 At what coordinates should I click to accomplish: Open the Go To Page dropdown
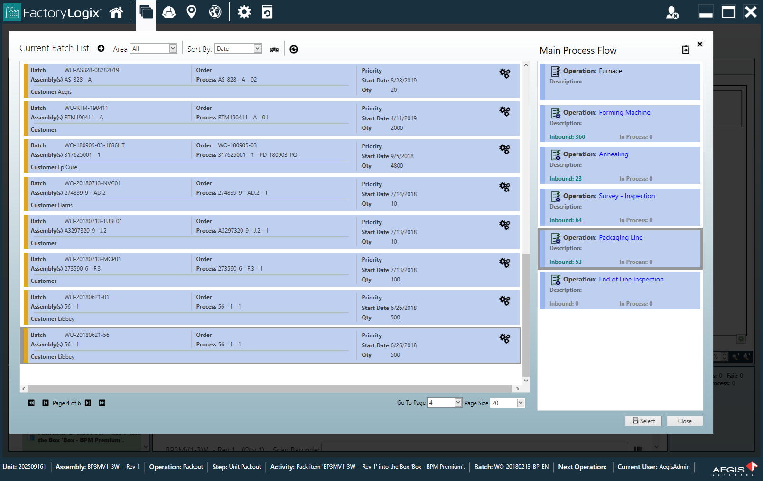coord(458,402)
